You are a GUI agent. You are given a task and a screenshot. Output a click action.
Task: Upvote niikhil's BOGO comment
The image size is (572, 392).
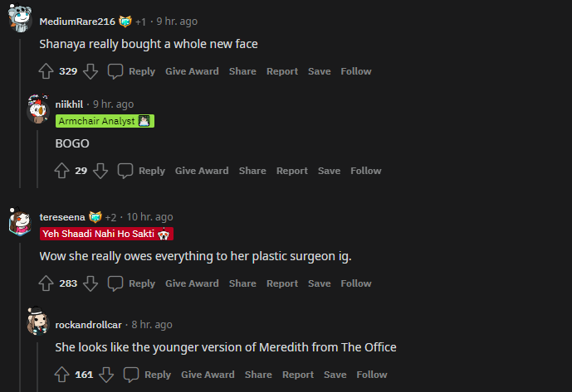coord(62,171)
